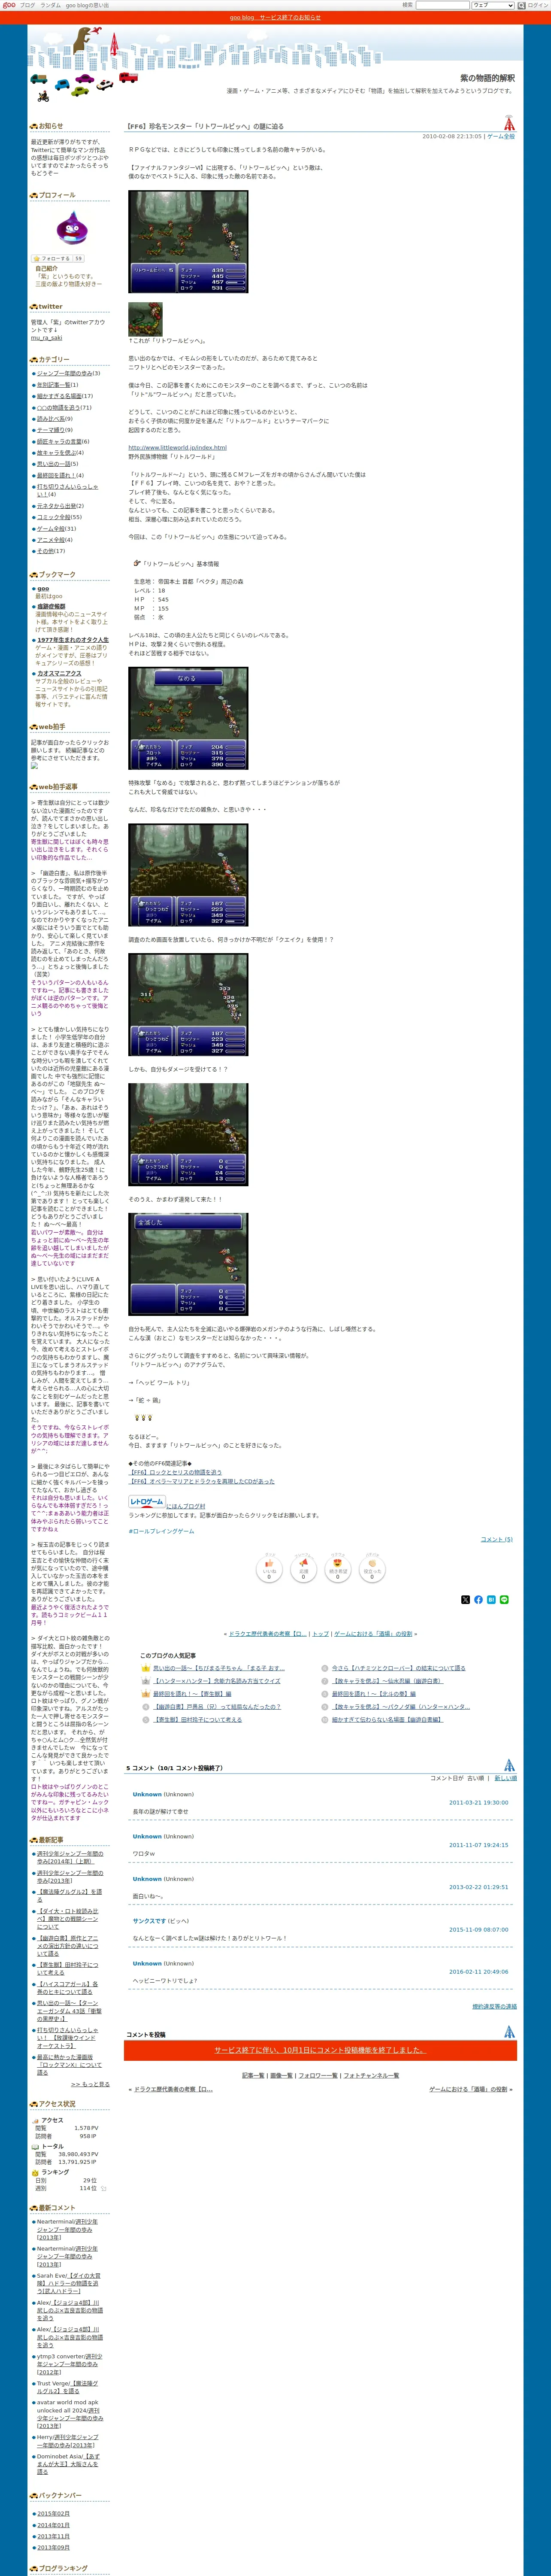Open popular article 思い出の一話〜ちびまる子ちゃん

tap(219, 1668)
